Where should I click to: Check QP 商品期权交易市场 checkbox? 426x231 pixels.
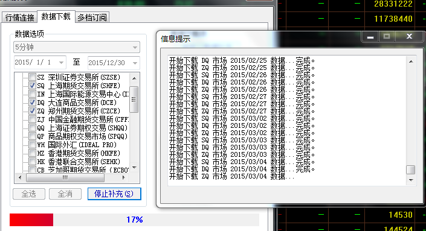click(33, 136)
